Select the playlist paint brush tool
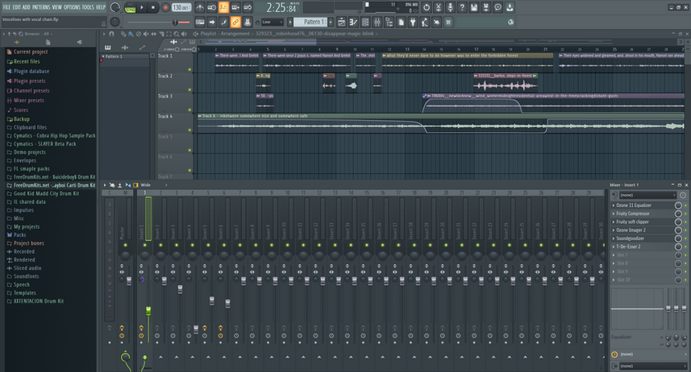The image size is (691, 372). [x=131, y=34]
